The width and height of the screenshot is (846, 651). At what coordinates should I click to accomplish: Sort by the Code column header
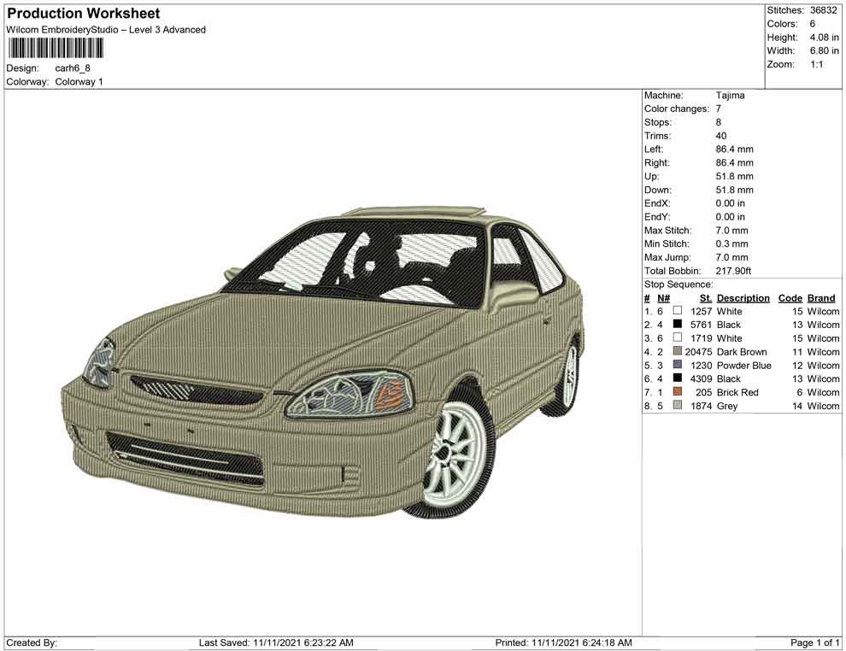[x=790, y=297]
